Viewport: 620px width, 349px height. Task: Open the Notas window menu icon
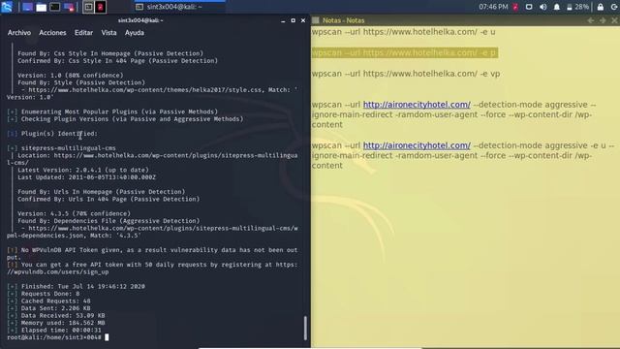coord(316,20)
